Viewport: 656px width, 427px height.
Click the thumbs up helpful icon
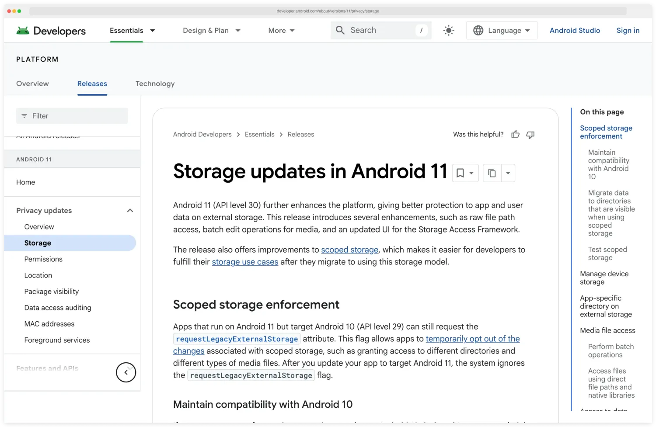tap(515, 135)
